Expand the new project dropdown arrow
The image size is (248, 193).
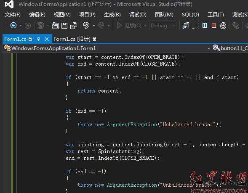tap(48, 25)
